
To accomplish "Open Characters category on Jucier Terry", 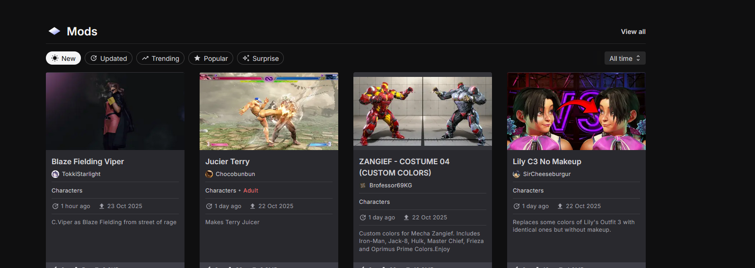I will pos(220,191).
